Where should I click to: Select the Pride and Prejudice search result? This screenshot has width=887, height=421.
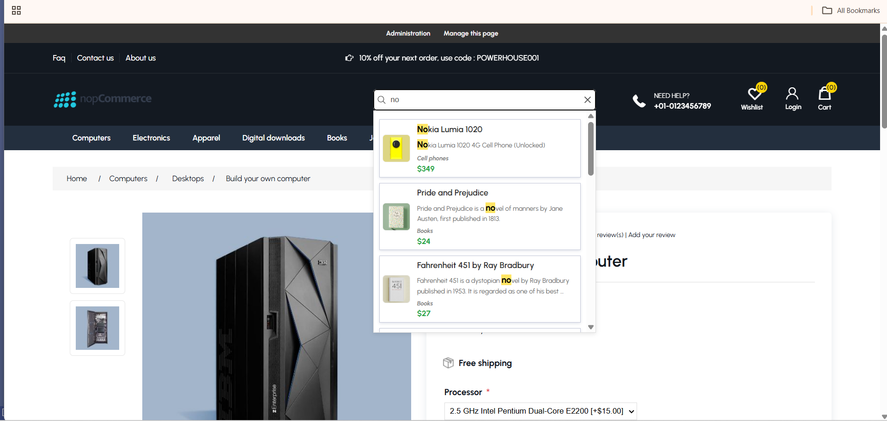pyautogui.click(x=480, y=216)
